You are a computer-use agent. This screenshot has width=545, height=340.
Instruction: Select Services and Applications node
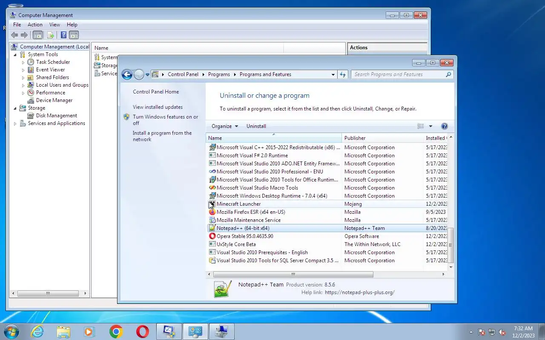pos(57,123)
